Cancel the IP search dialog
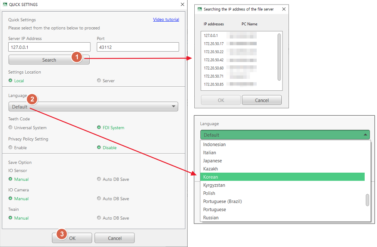Screen dimensions: 377x247 point(262,100)
